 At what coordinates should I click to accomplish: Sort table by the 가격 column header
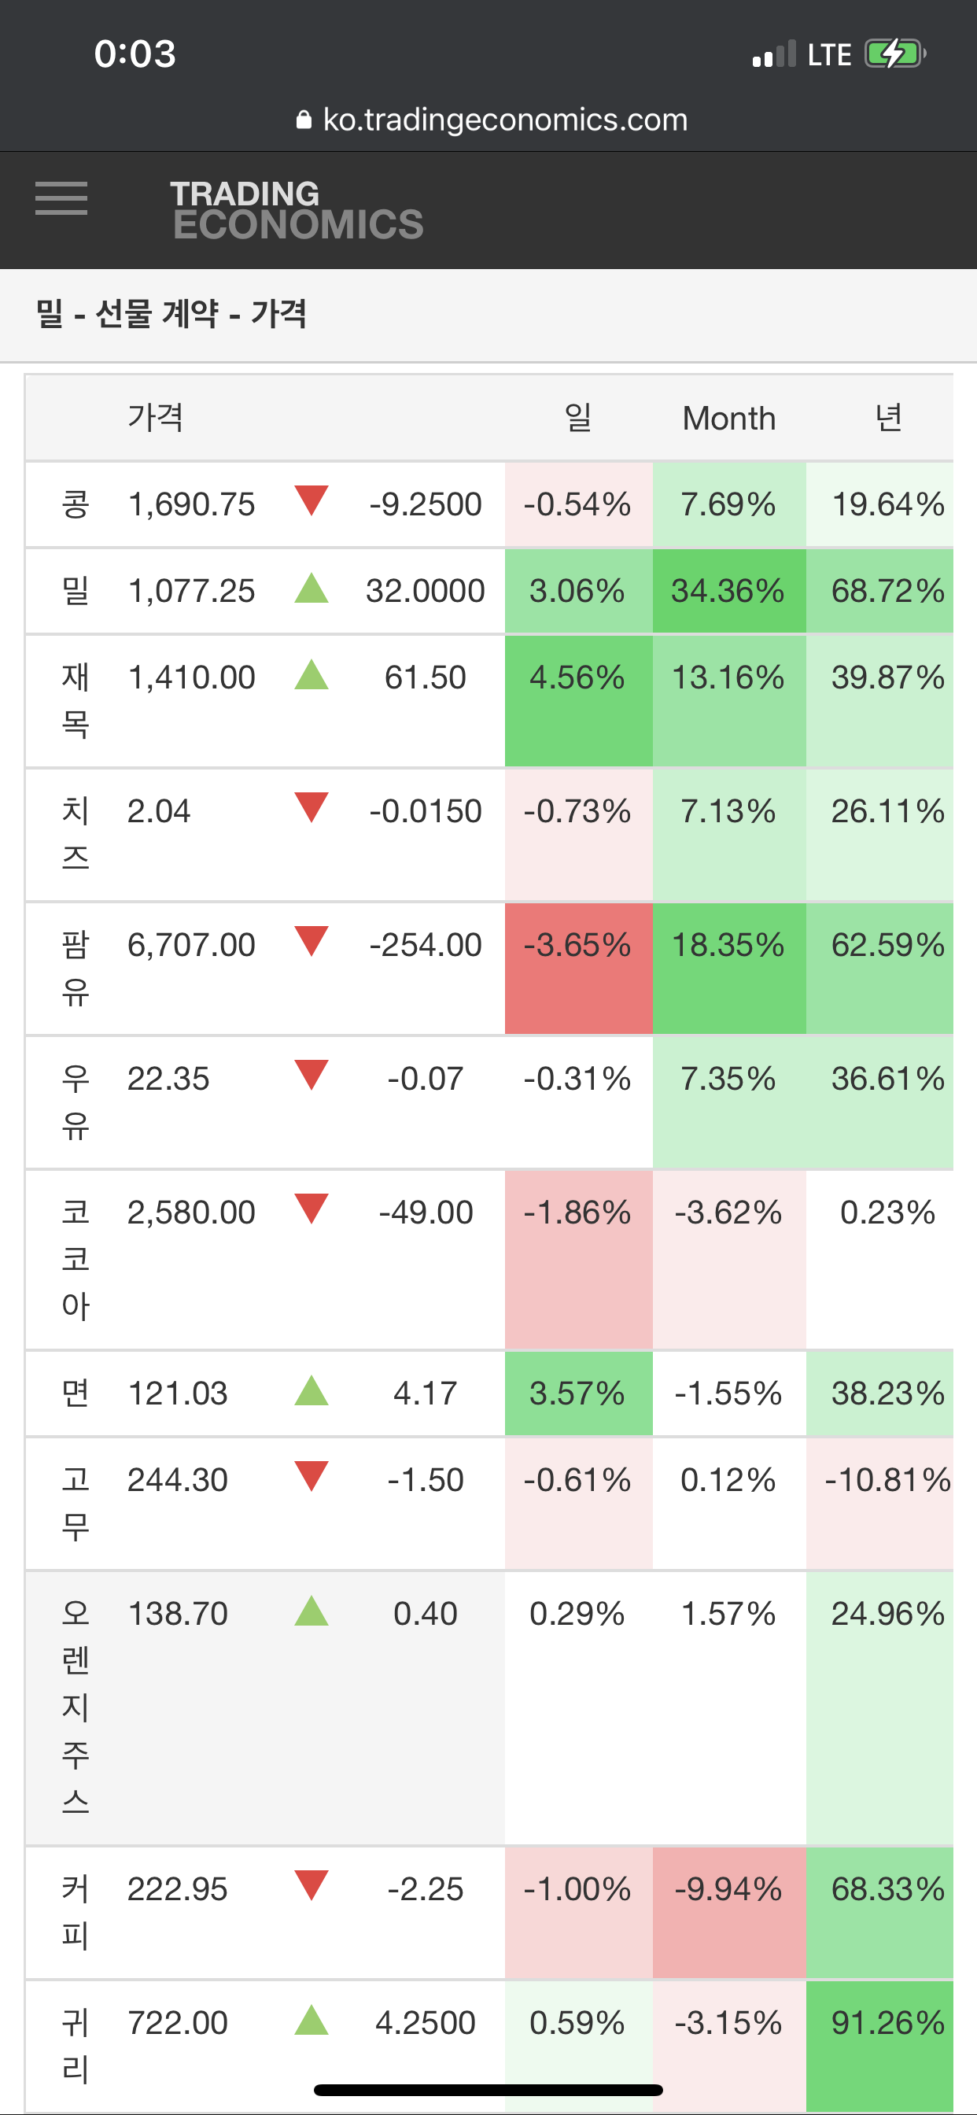155,418
